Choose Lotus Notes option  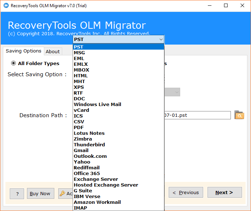[x=118, y=133]
